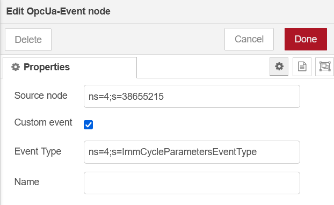Image resolution: width=334 pixels, height=205 pixels.
Task: Cancel editing the OpcUa-Event node
Action: tap(249, 39)
